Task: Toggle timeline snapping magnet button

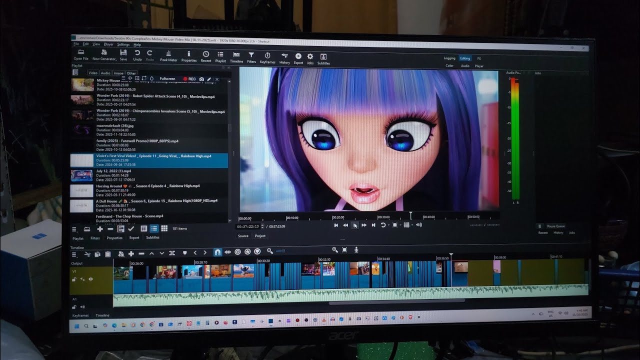Action: tap(217, 252)
